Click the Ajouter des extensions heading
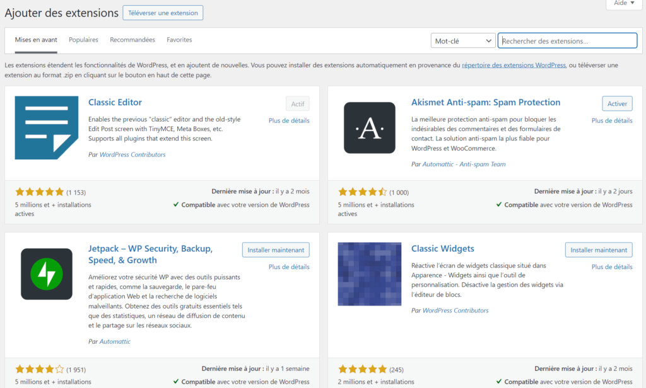 [61, 13]
